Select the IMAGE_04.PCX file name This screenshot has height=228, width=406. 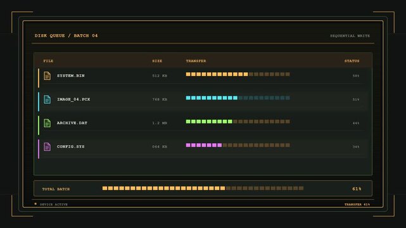73,99
